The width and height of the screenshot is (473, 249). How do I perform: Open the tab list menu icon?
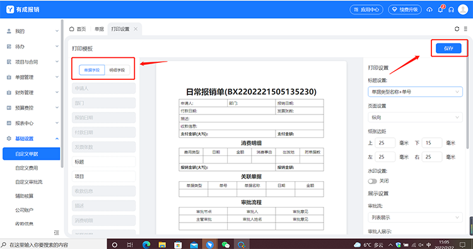coord(466,29)
